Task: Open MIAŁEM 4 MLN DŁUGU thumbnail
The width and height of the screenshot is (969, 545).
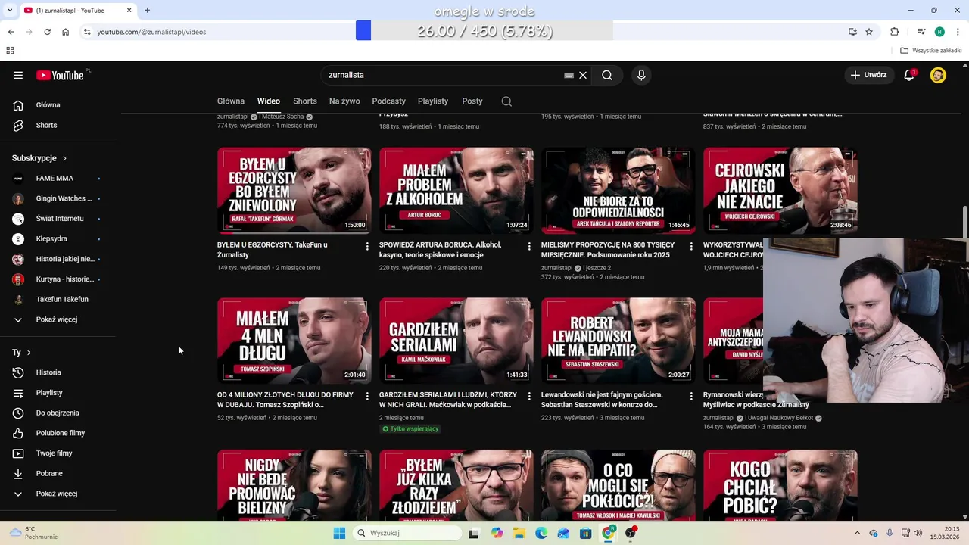Action: (294, 341)
